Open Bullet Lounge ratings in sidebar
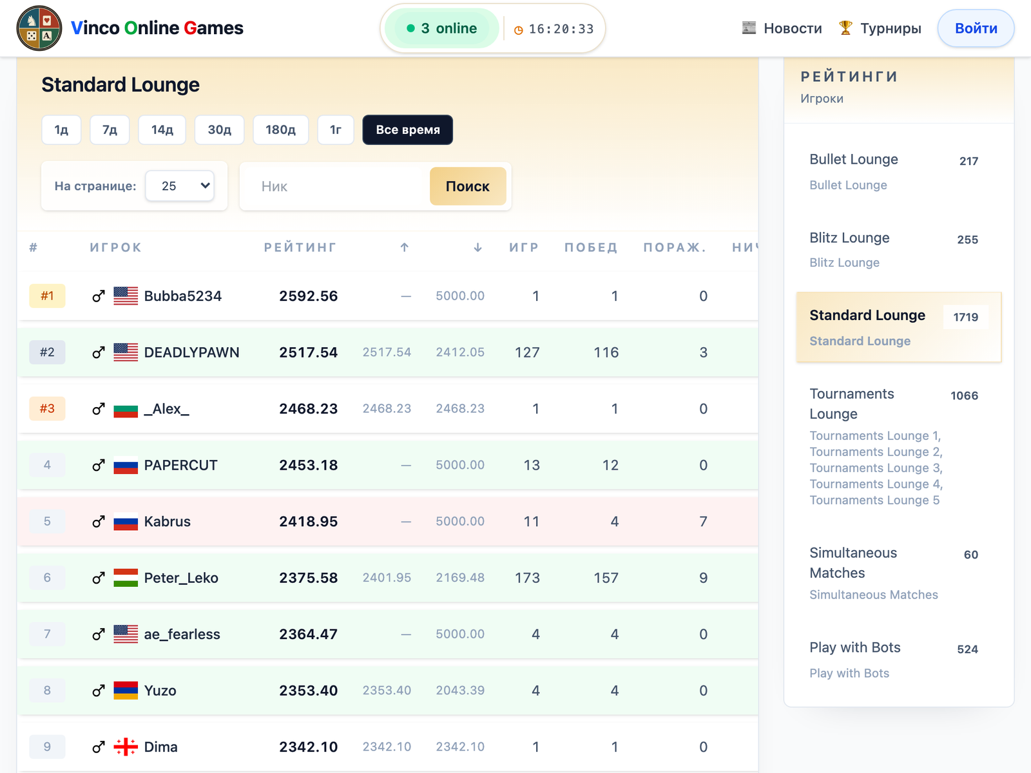The height and width of the screenshot is (773, 1031). click(899, 172)
